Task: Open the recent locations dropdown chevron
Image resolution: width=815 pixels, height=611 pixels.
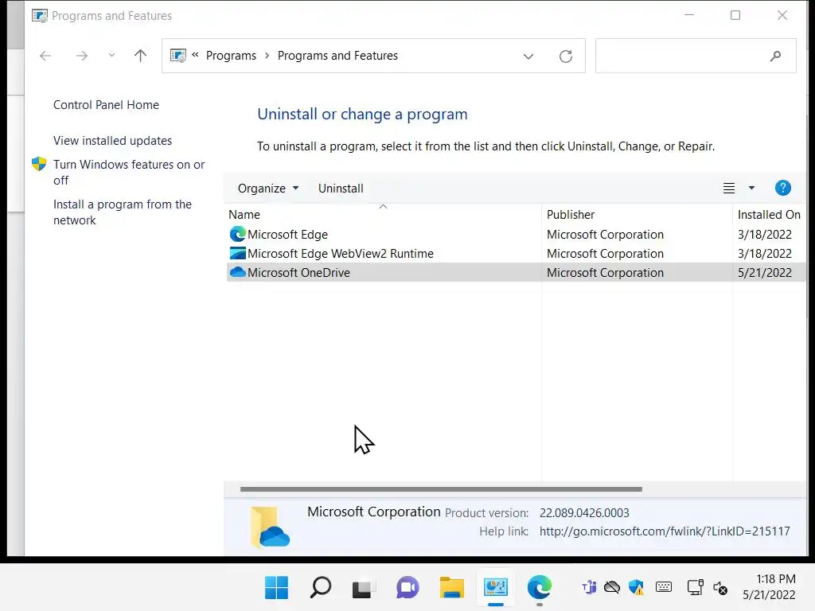Action: (111, 55)
